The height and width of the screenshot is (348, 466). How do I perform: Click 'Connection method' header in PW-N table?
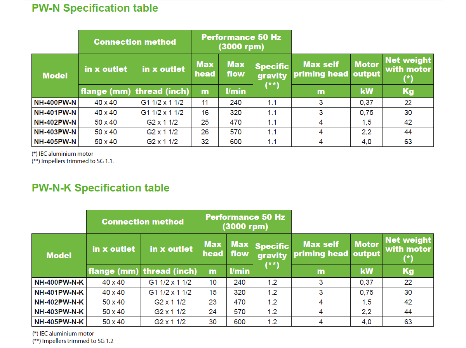point(135,42)
